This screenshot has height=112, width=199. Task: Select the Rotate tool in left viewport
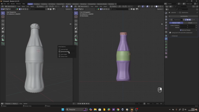click(3, 25)
